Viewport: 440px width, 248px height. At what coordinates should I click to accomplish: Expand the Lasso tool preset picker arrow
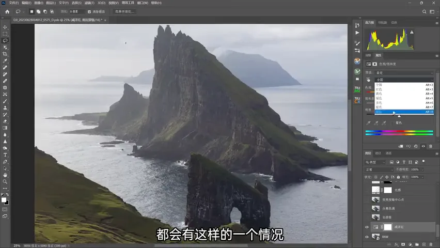click(24, 12)
